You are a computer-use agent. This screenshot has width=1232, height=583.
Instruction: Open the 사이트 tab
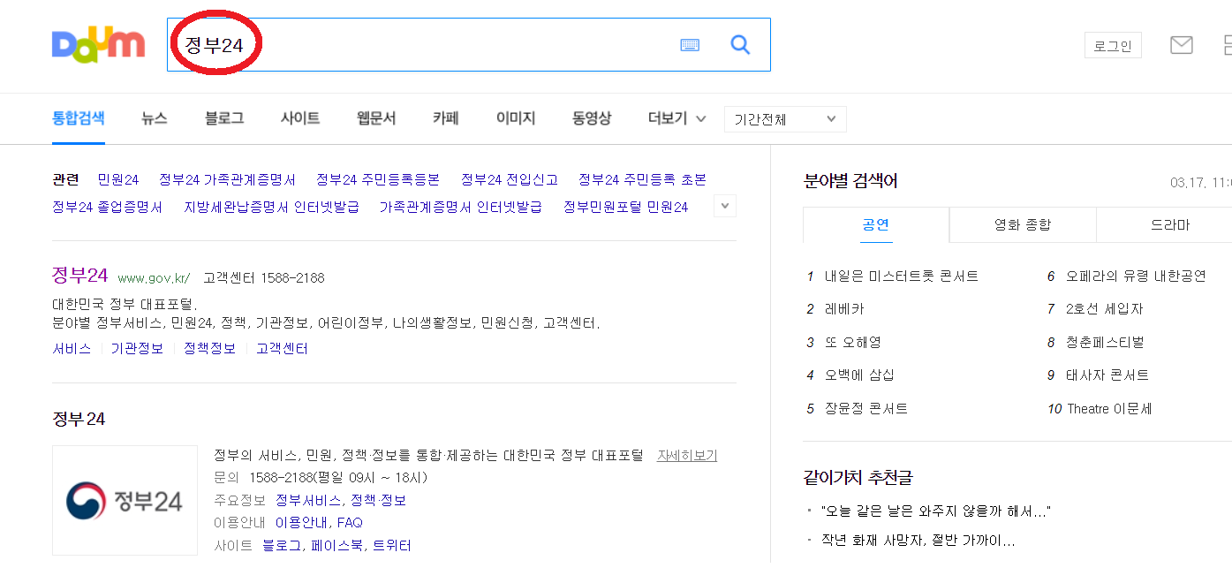(300, 117)
